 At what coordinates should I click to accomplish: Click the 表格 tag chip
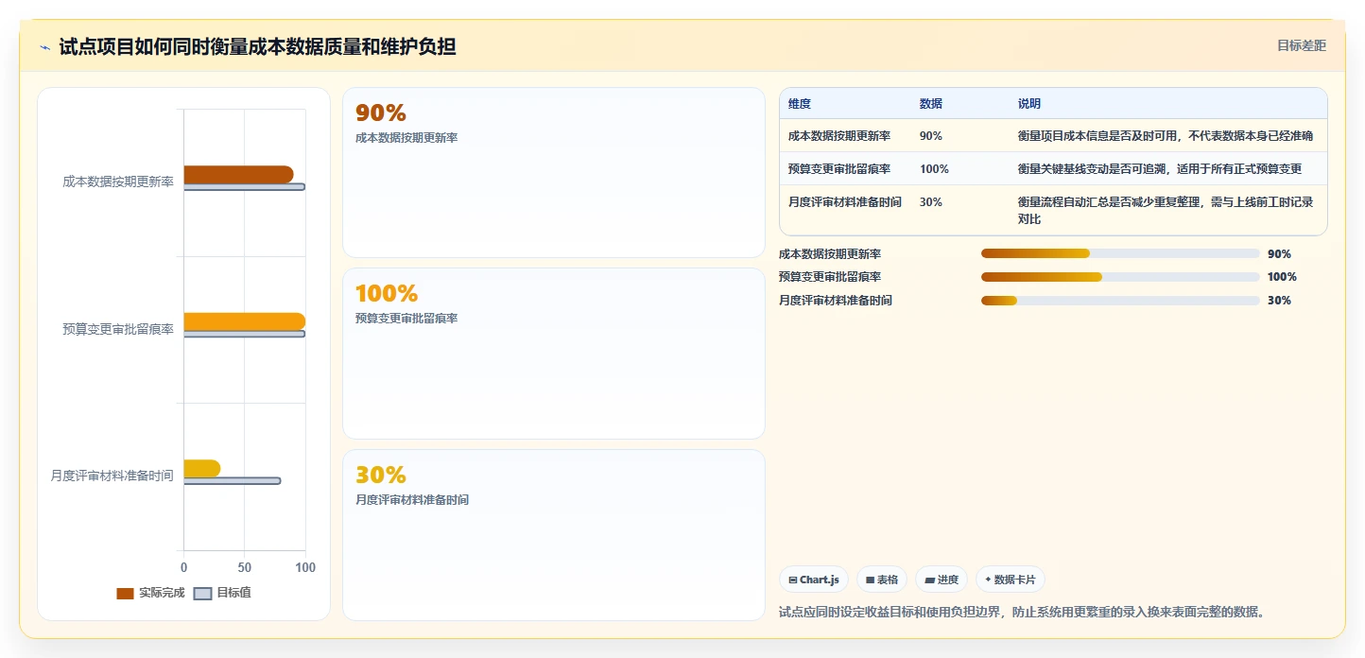pos(881,580)
